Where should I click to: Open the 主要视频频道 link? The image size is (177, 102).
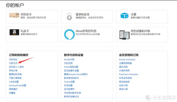pos(125,63)
